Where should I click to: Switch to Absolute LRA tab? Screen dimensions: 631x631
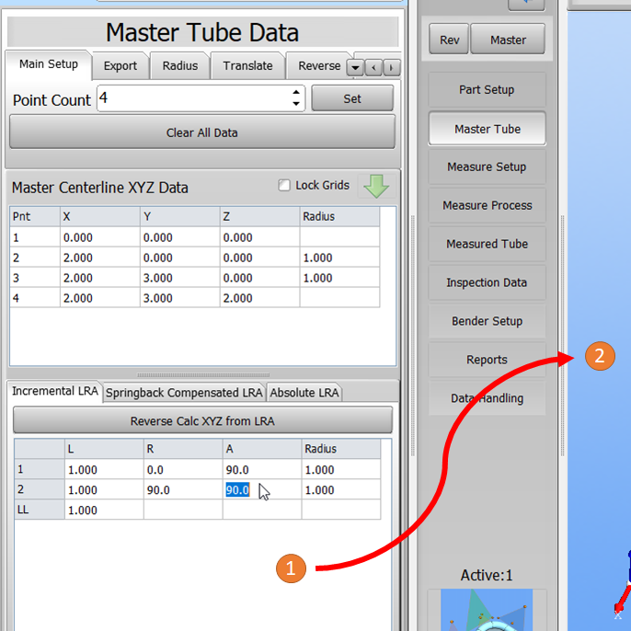point(304,393)
